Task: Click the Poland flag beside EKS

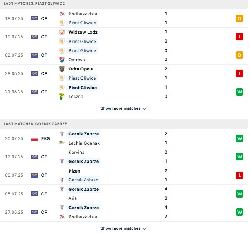Action: (35, 139)
